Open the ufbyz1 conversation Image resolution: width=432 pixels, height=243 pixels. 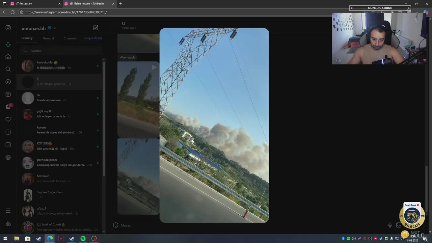[60, 211]
